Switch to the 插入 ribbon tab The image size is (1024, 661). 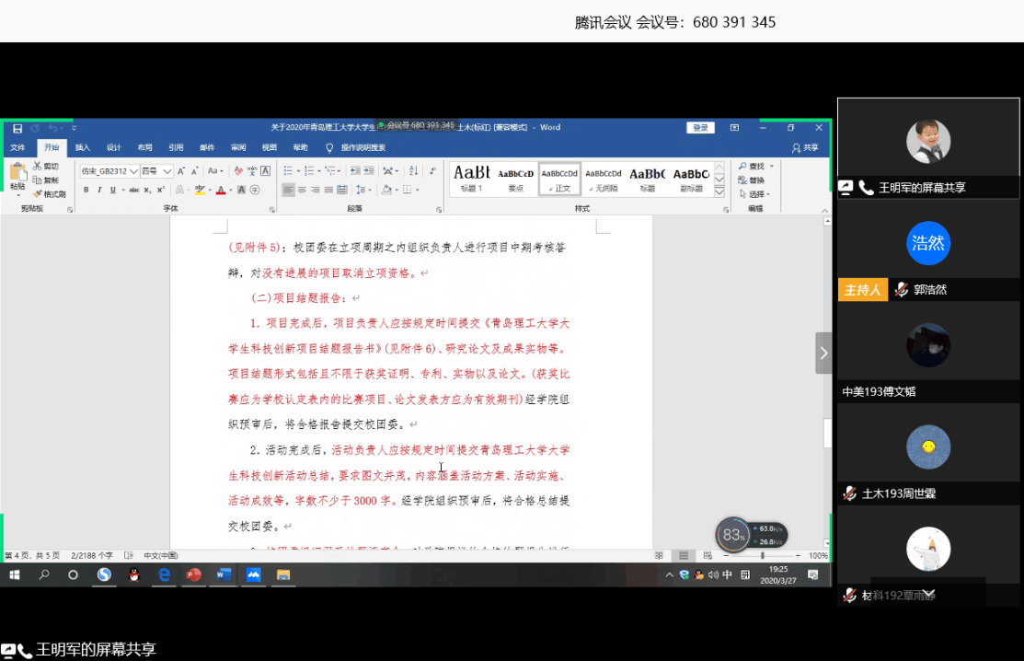pos(83,147)
